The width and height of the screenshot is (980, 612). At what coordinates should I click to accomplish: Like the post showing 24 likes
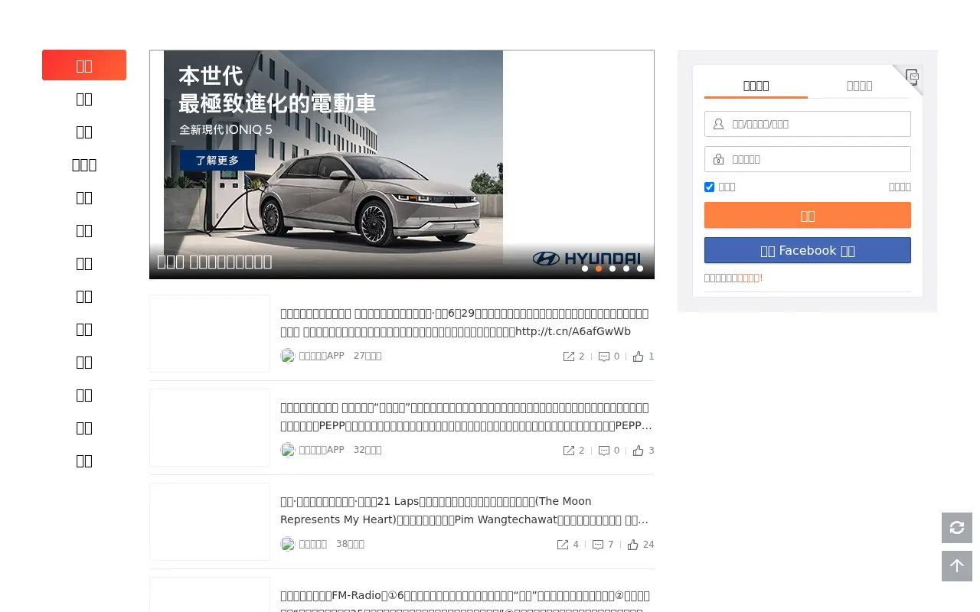(x=633, y=545)
